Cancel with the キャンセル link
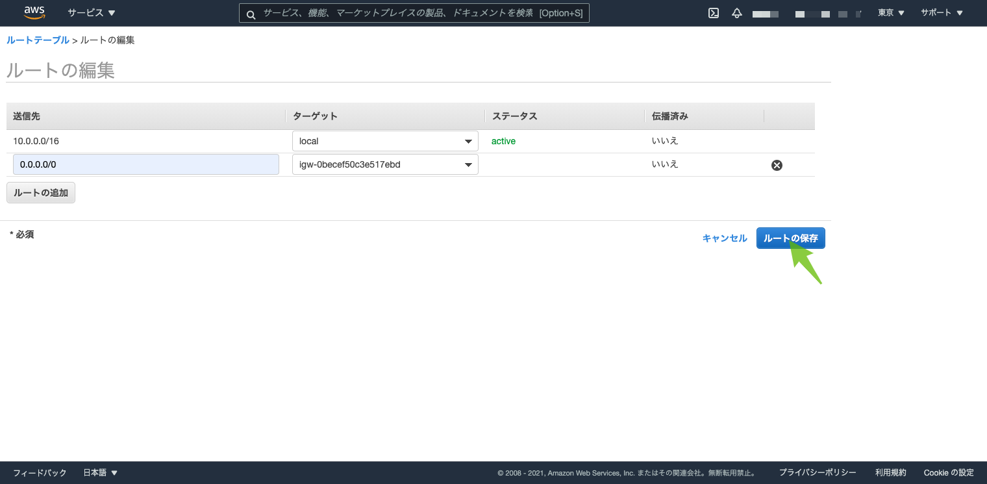This screenshot has width=987, height=484. click(725, 238)
